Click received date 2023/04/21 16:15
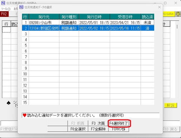The width and height of the screenshot is (181, 138). pyautogui.click(x=125, y=22)
